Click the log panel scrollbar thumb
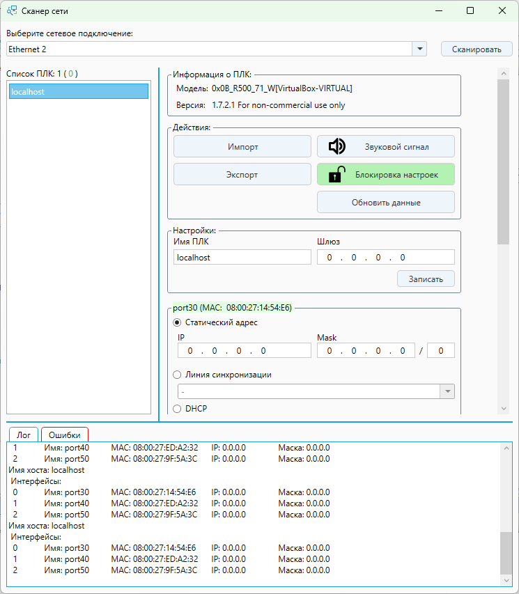The width and height of the screenshot is (519, 594). [x=506, y=553]
